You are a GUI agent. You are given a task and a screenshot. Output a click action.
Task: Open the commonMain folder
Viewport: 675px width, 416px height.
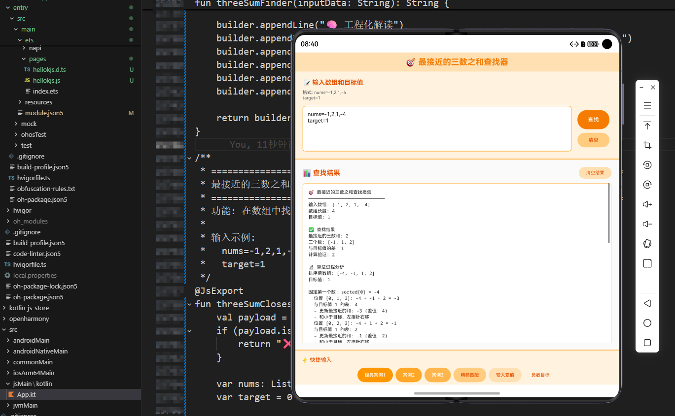pyautogui.click(x=33, y=362)
